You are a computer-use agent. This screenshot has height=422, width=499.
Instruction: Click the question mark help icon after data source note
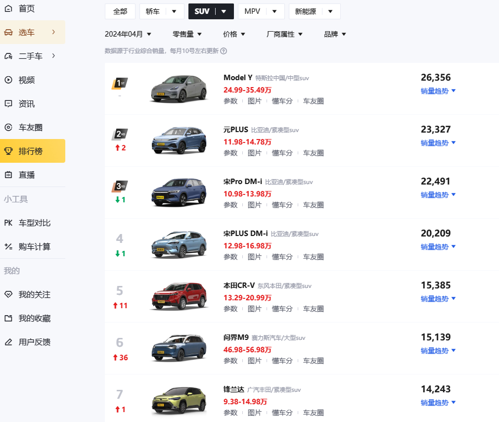tap(224, 51)
